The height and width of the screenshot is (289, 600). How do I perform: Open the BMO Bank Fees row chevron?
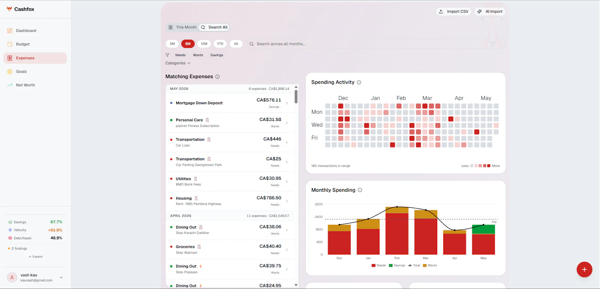tap(287, 182)
